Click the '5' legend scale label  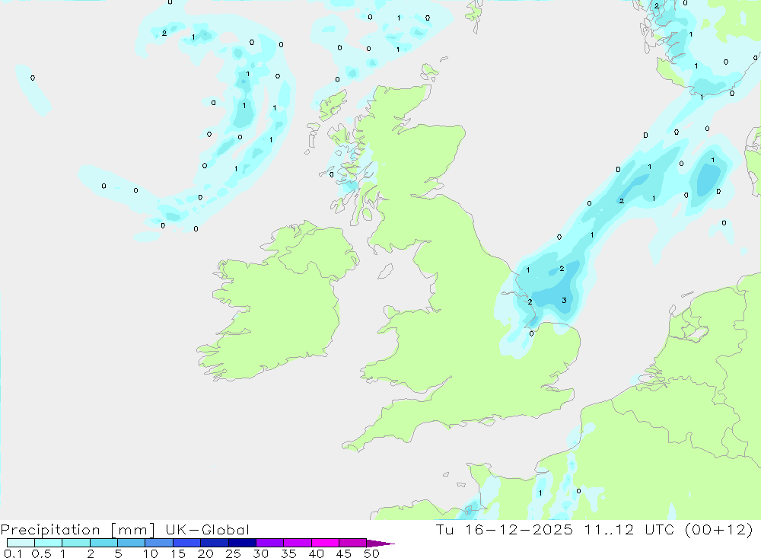(118, 553)
